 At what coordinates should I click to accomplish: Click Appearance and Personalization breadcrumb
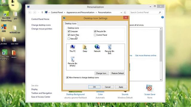click(x=80, y=12)
